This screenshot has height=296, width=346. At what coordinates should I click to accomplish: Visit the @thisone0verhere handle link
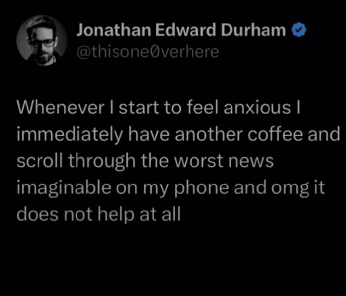[x=148, y=52]
